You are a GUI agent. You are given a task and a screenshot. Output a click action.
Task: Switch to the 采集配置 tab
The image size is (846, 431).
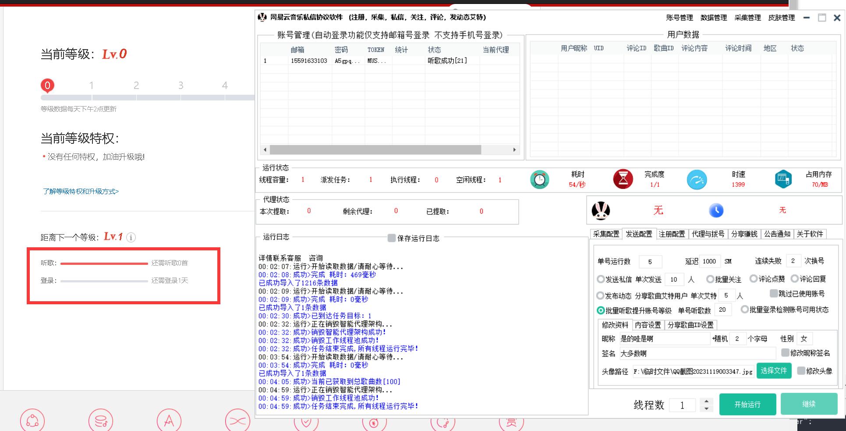[x=606, y=234]
